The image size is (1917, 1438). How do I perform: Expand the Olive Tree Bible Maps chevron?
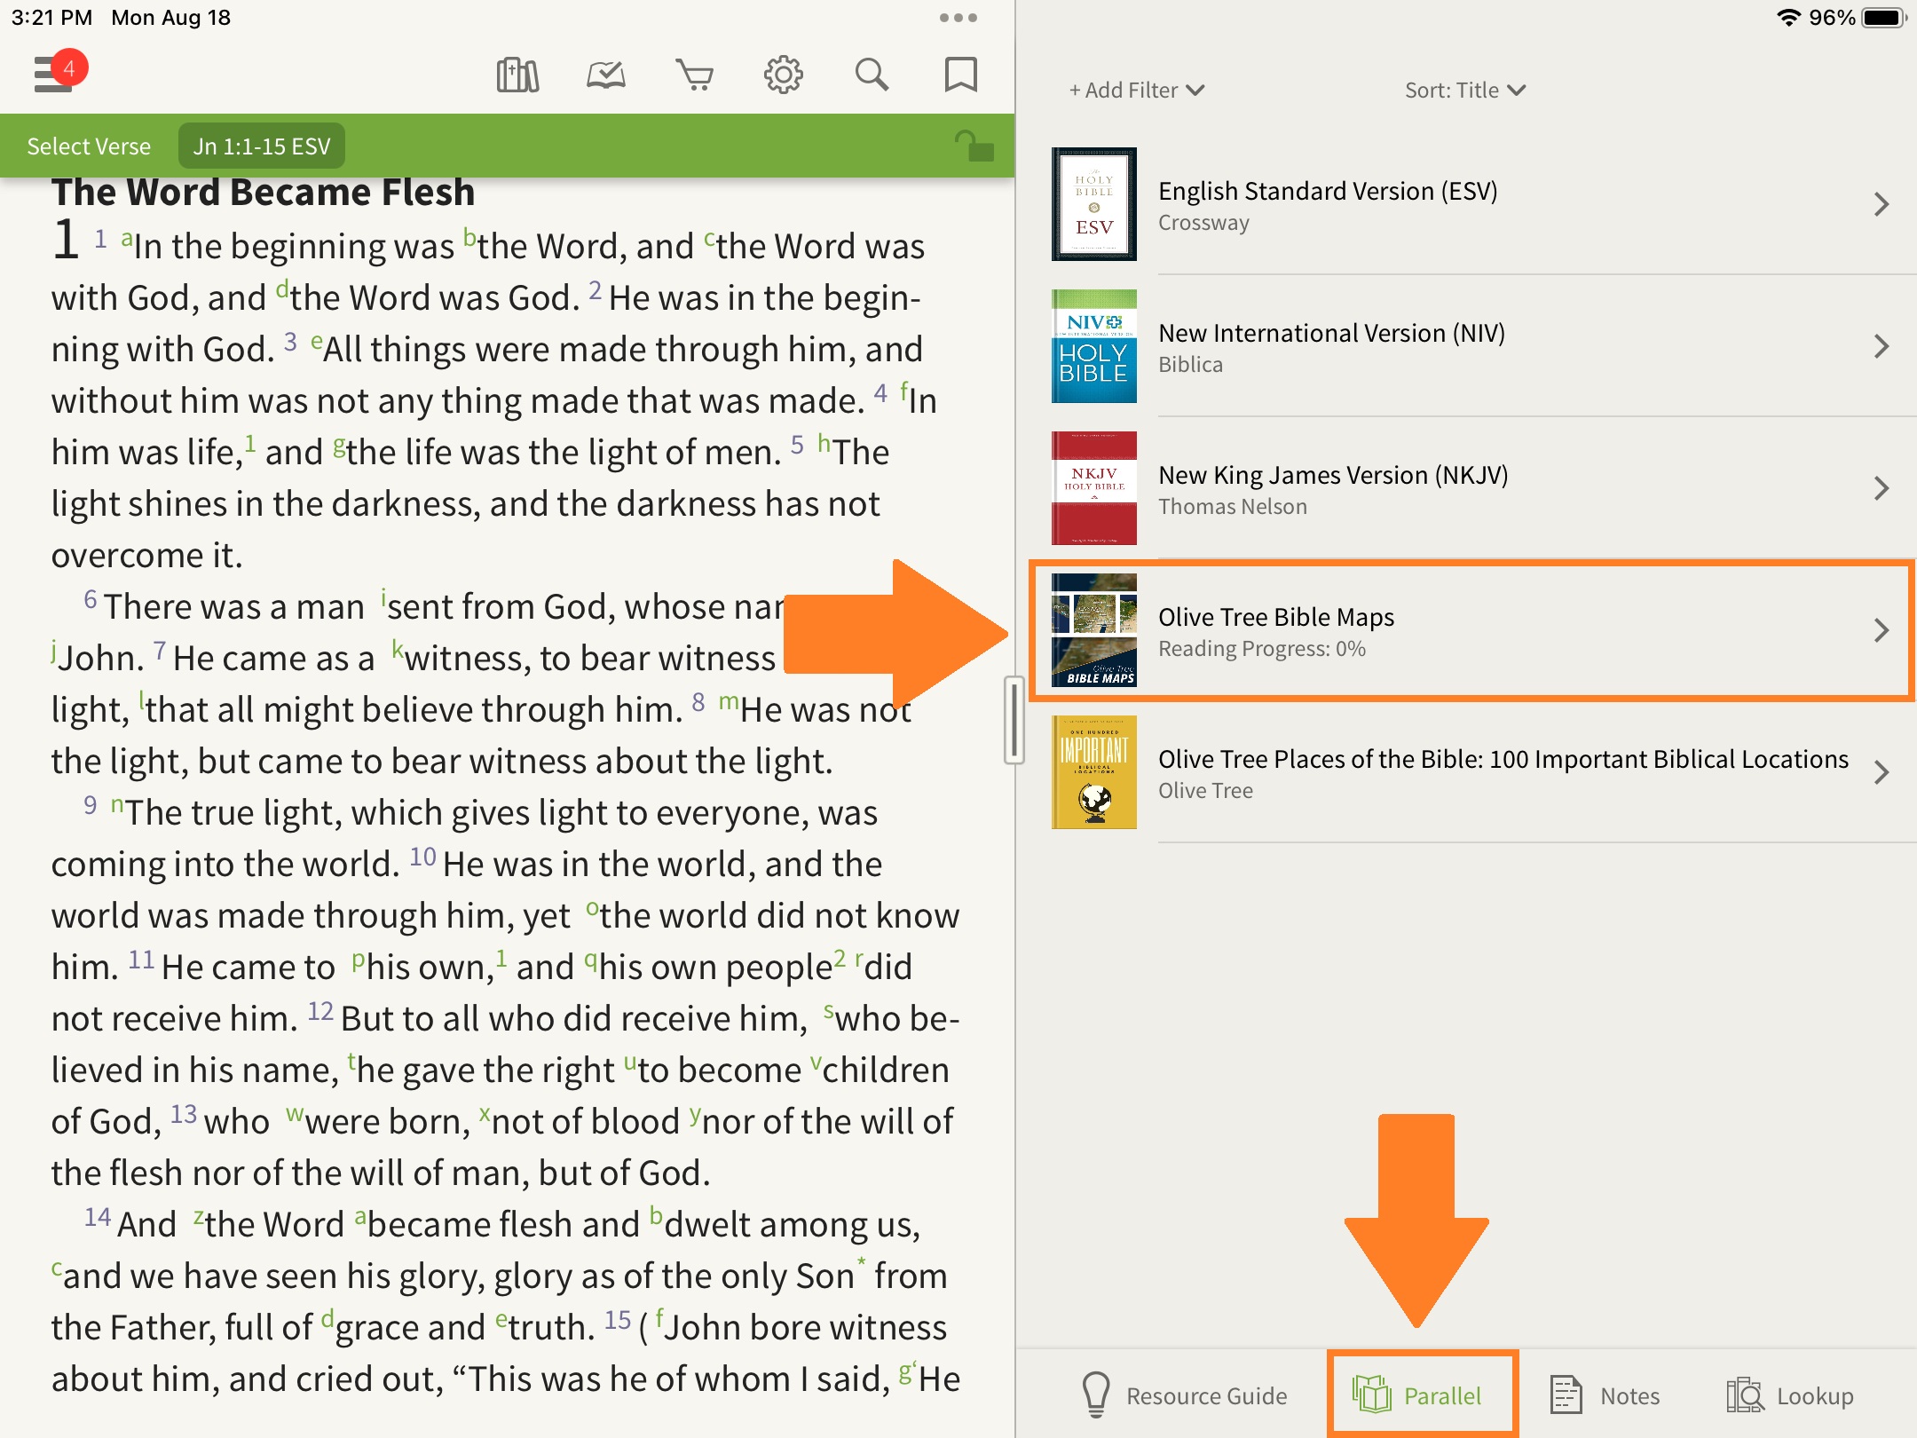click(x=1881, y=630)
